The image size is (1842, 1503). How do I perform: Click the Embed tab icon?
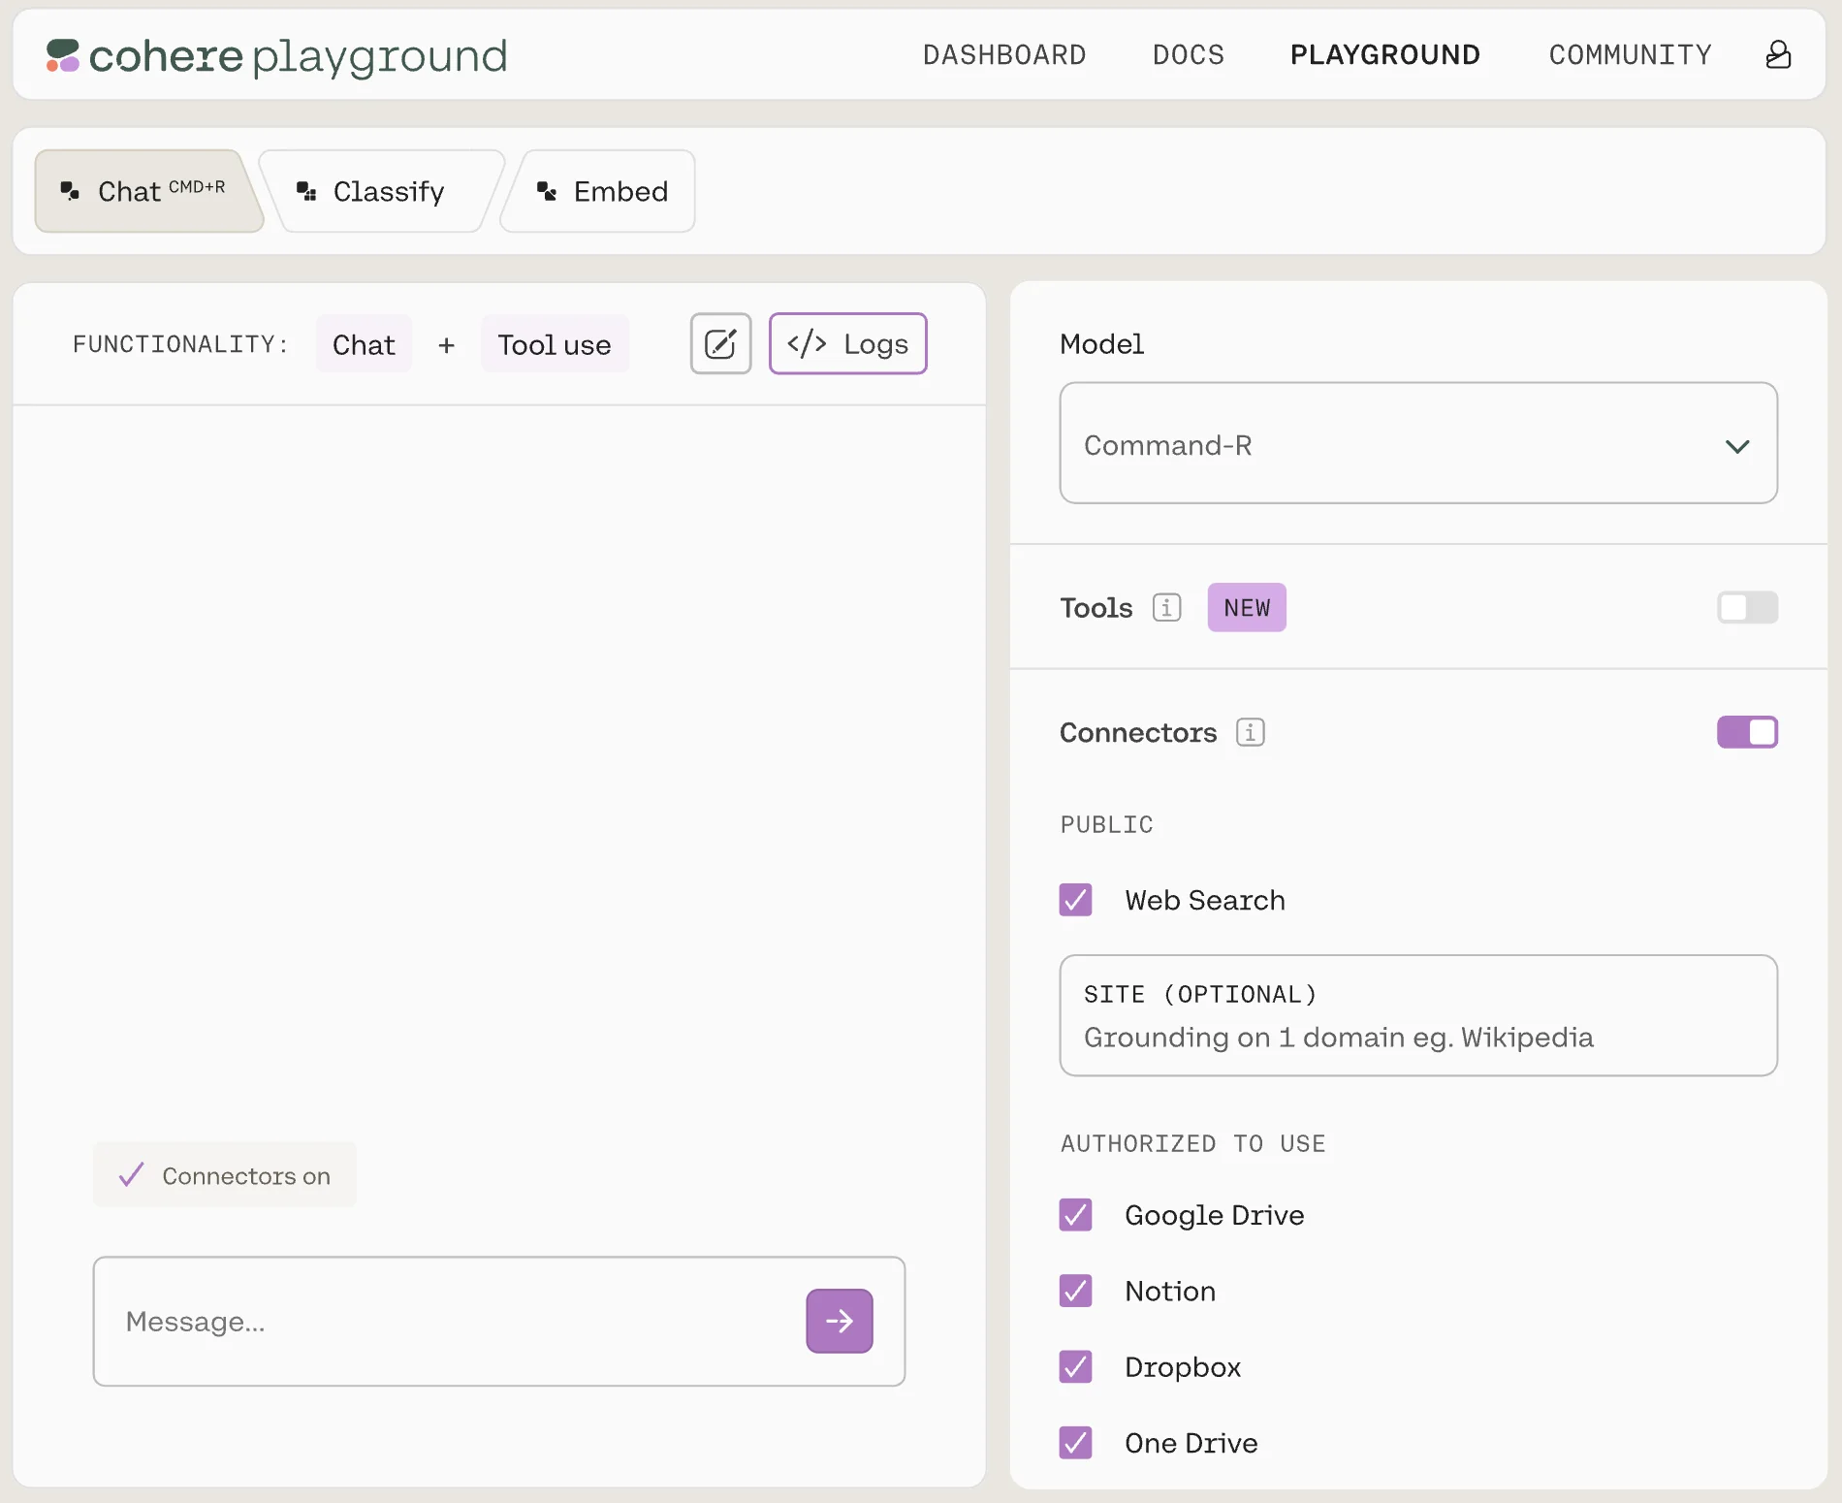[x=547, y=191]
